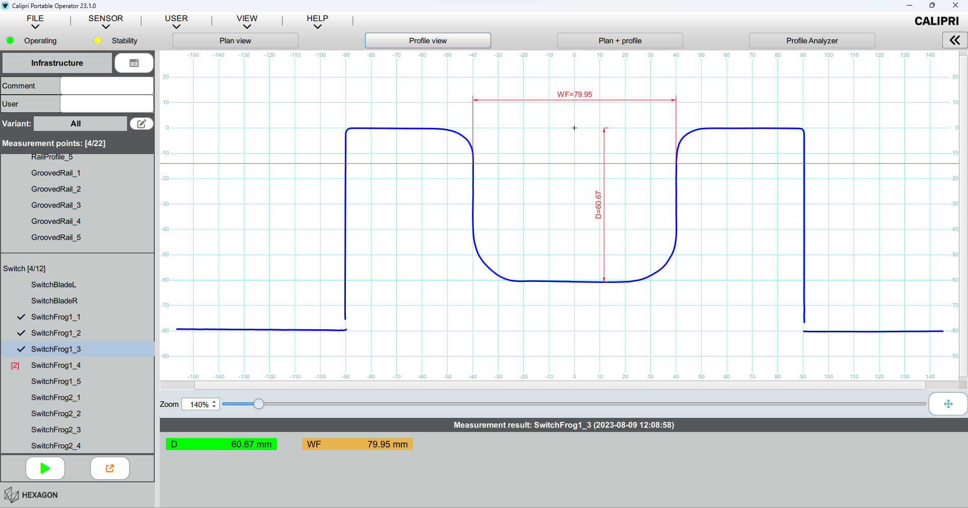The width and height of the screenshot is (968, 508).
Task: Collapse the side panel with double-chevron icon
Action: [954, 40]
